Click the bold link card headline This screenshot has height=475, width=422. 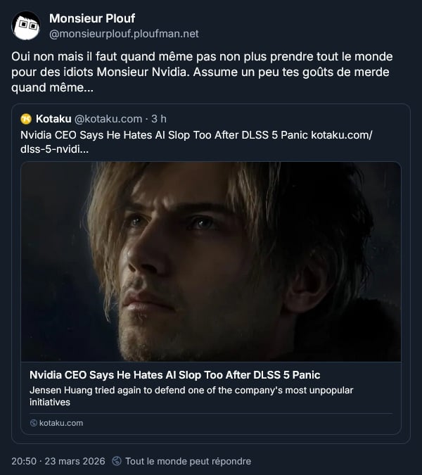tap(175, 374)
